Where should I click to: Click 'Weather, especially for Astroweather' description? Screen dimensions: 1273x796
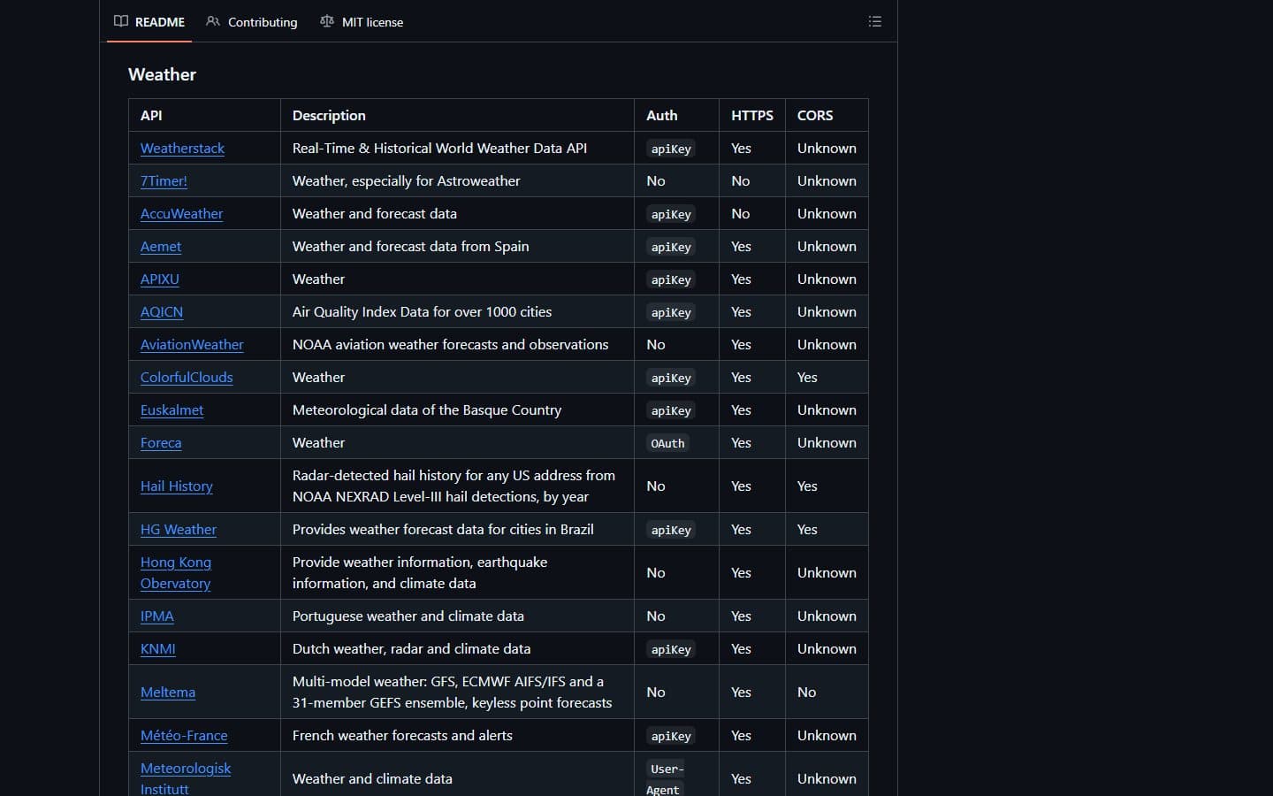(x=407, y=181)
